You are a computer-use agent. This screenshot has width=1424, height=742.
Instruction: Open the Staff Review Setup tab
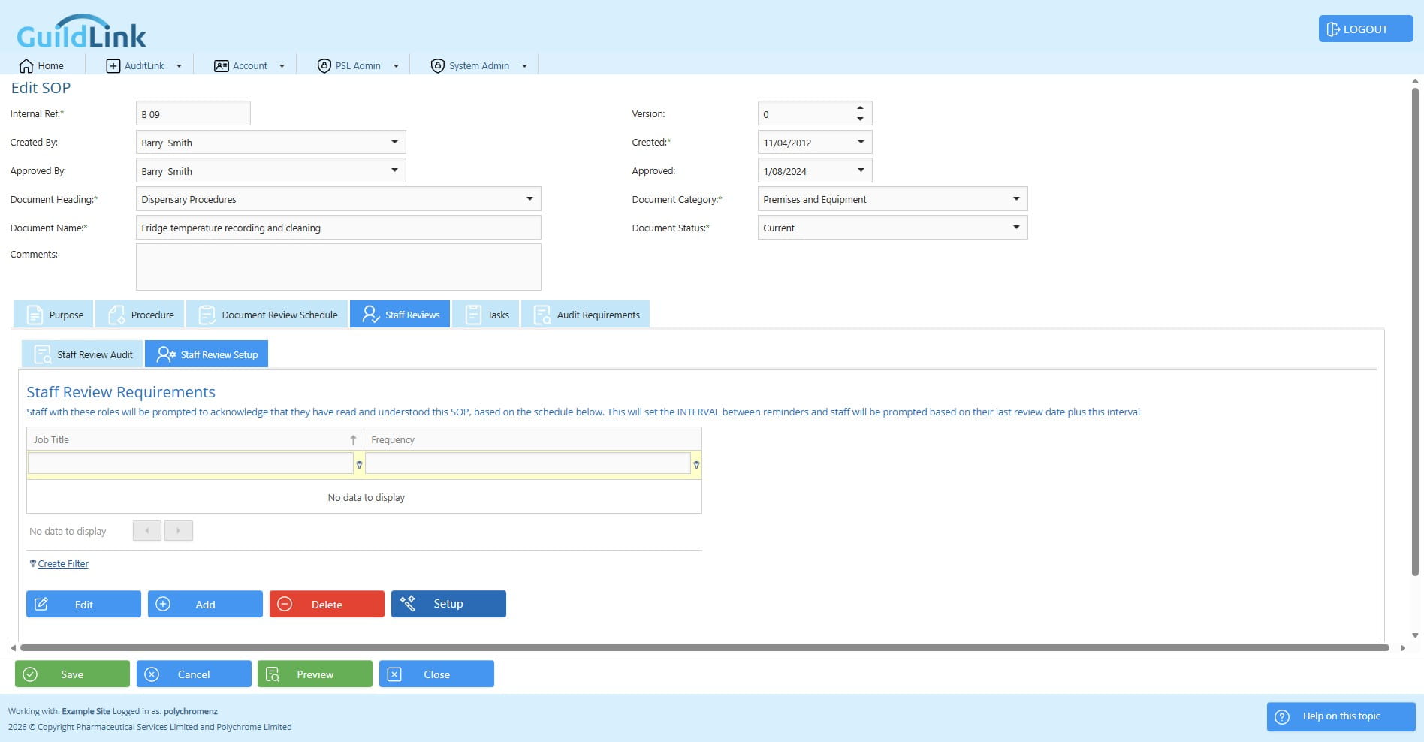pyautogui.click(x=207, y=354)
